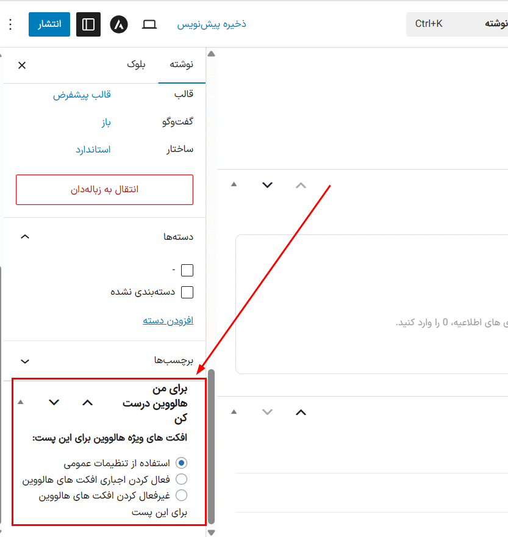Click small gray triangle on Halloween meta box
This screenshot has width=508, height=537.
[x=20, y=403]
